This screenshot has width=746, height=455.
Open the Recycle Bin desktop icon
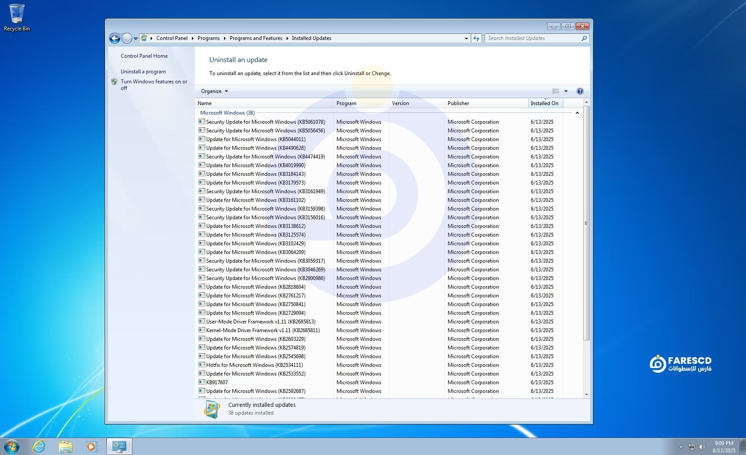(x=17, y=18)
